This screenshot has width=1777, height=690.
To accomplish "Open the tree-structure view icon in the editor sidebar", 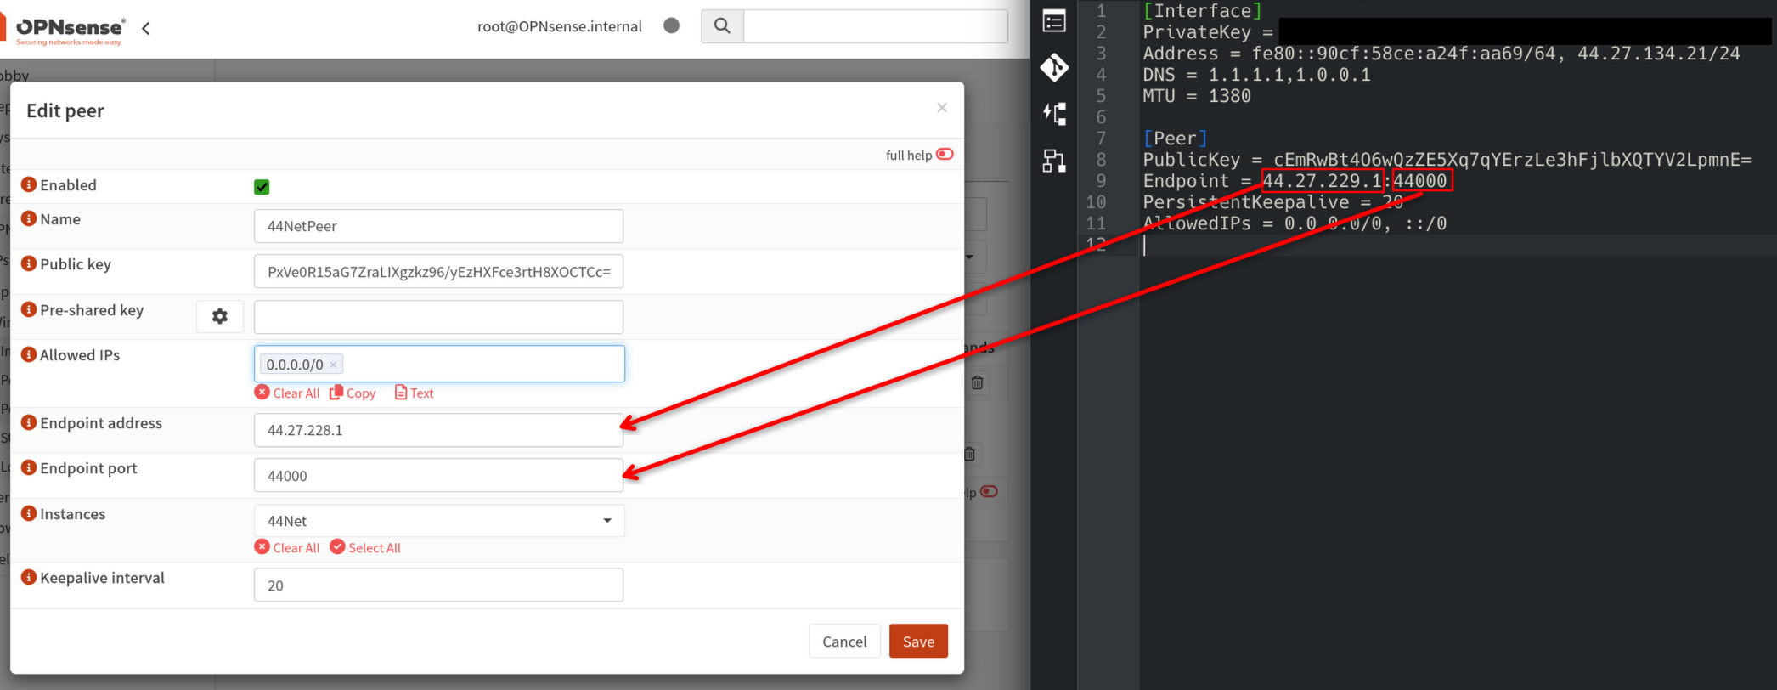I will [x=1054, y=113].
